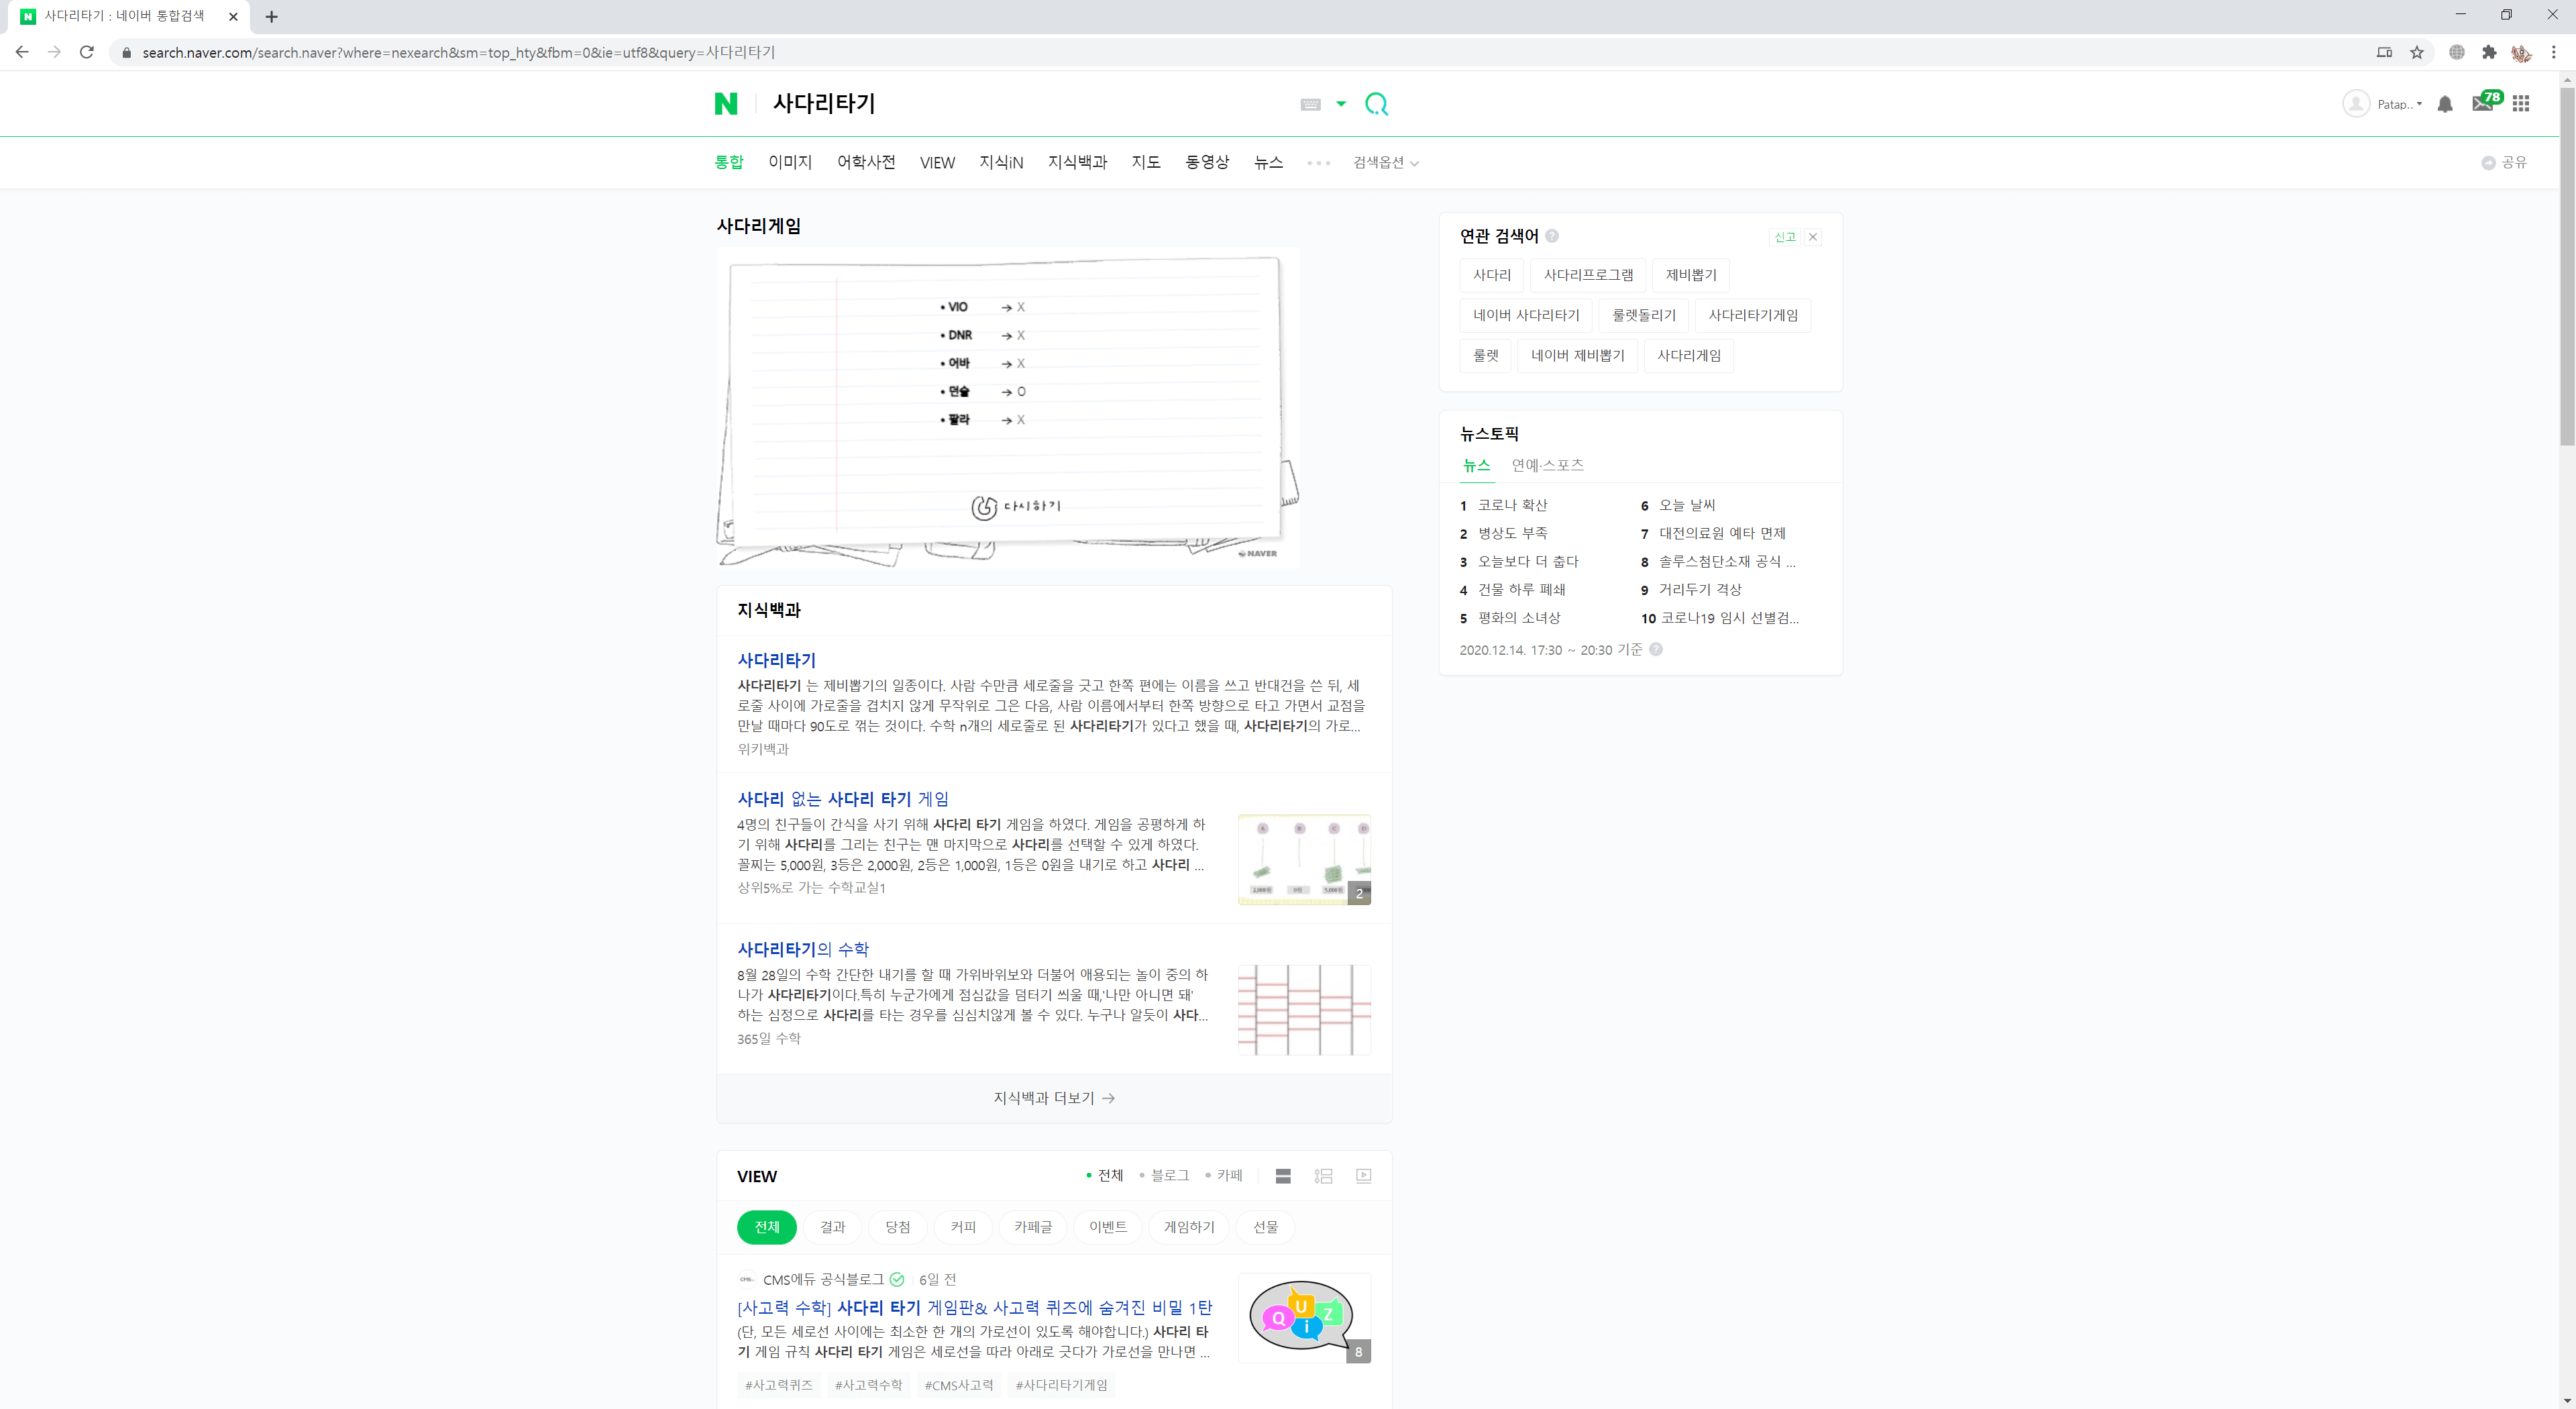The height and width of the screenshot is (1409, 2576).
Task: Open the notification bell
Action: (2445, 104)
